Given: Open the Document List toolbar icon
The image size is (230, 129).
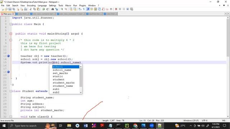Looking at the screenshot, I should pyautogui.click(x=99, y=9).
